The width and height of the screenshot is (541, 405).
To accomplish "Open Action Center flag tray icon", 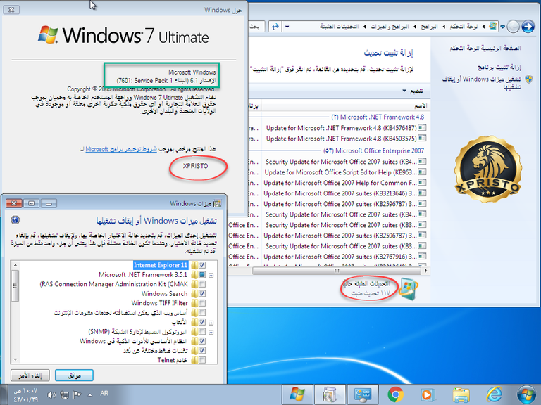I will (77, 394).
